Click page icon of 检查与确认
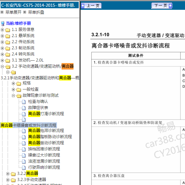 [24, 102]
